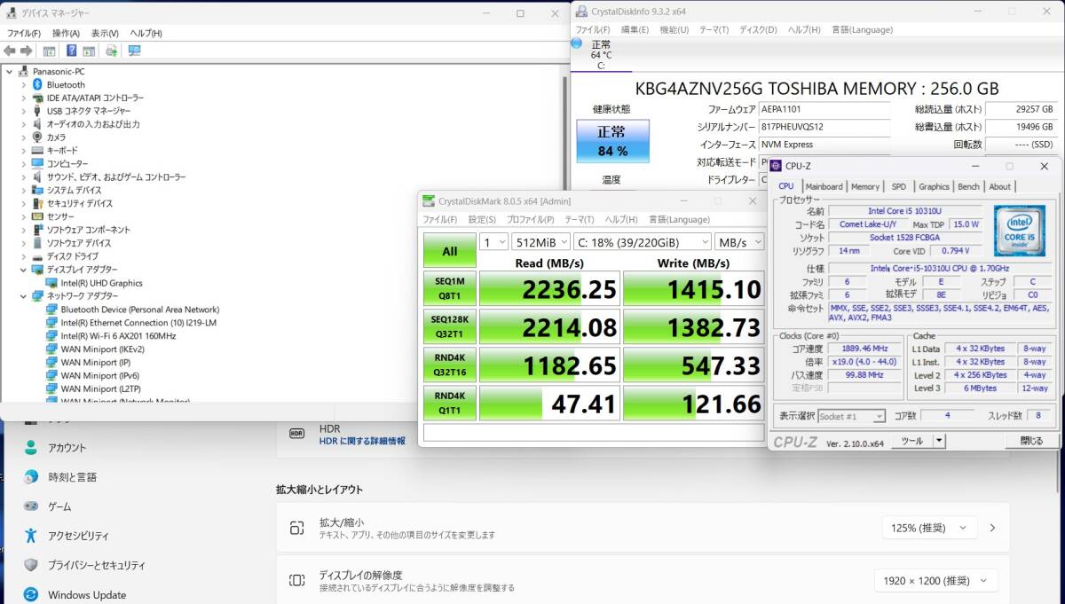1065x604 pixels.
Task: Expand IDE ATA/ATAPI コントローラー category
Action: click(24, 98)
